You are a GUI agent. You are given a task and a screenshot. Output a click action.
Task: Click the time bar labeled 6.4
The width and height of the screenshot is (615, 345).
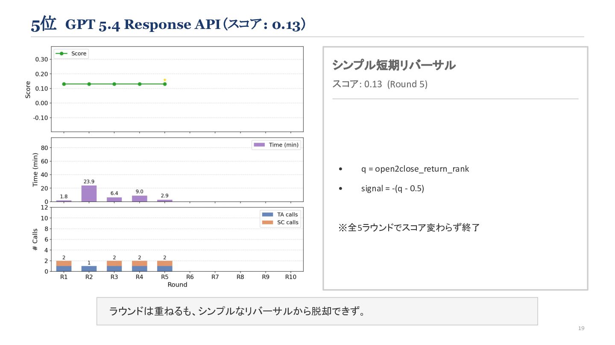114,199
